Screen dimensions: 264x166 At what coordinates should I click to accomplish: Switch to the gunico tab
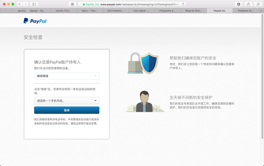[19, 11]
